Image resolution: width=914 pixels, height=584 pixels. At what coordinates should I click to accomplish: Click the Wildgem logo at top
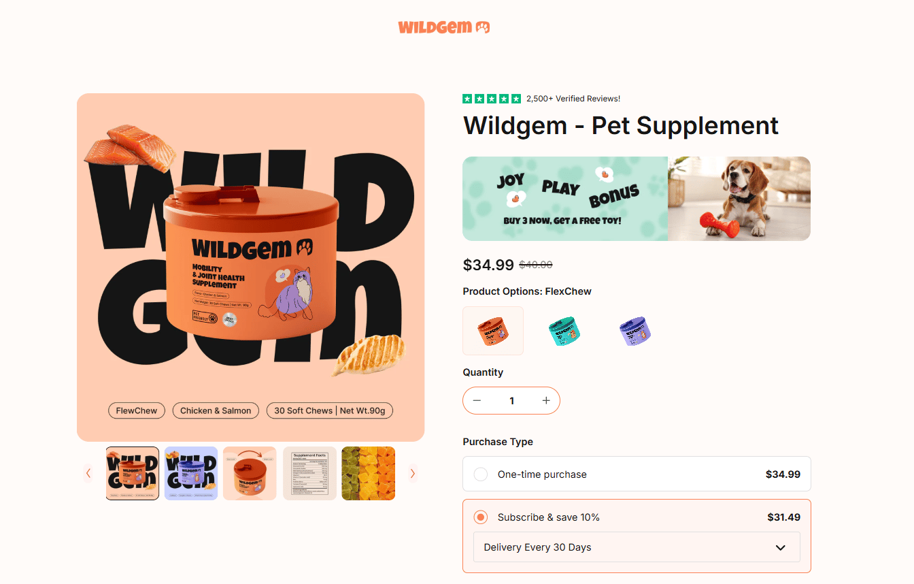[444, 27]
